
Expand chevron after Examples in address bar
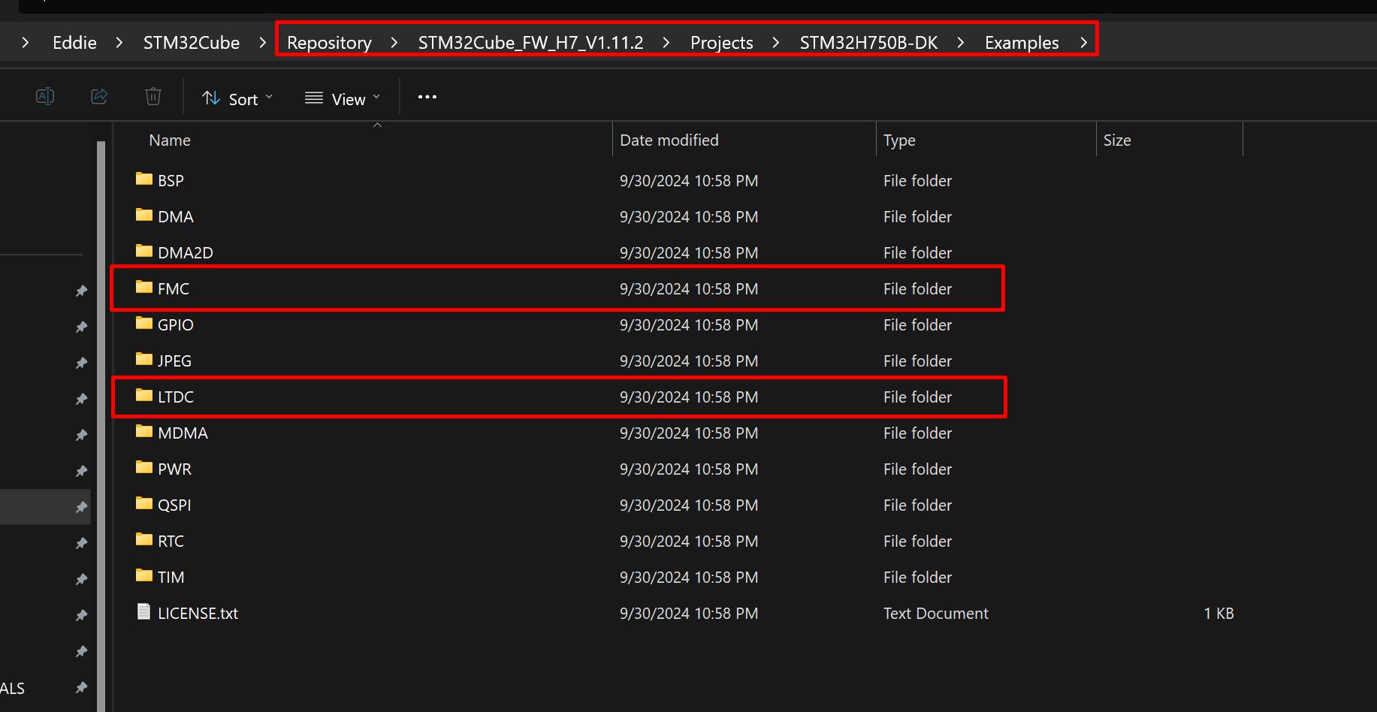(x=1084, y=43)
